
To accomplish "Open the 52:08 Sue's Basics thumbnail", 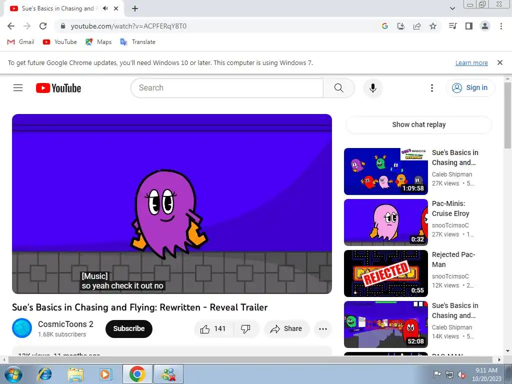I will tap(386, 324).
